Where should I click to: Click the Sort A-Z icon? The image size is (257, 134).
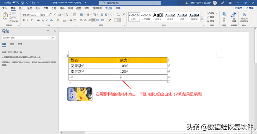[118, 15]
